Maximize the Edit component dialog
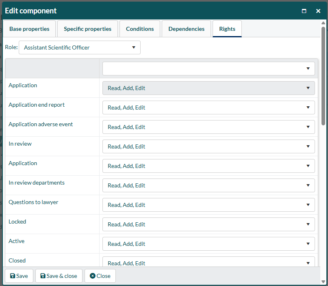 point(304,11)
